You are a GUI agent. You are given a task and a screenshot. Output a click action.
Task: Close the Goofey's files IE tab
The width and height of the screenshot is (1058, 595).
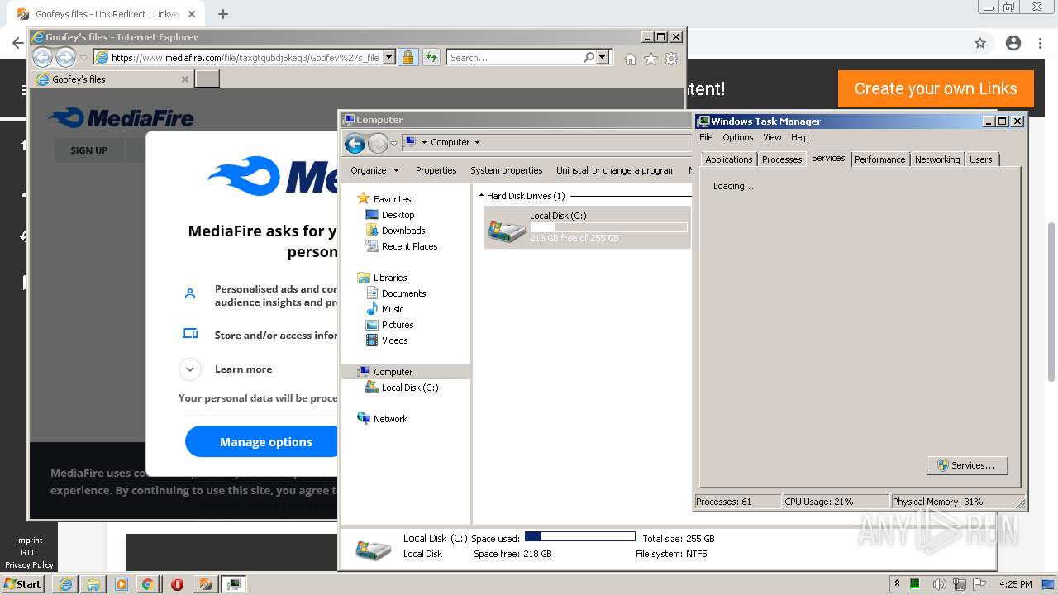(185, 79)
